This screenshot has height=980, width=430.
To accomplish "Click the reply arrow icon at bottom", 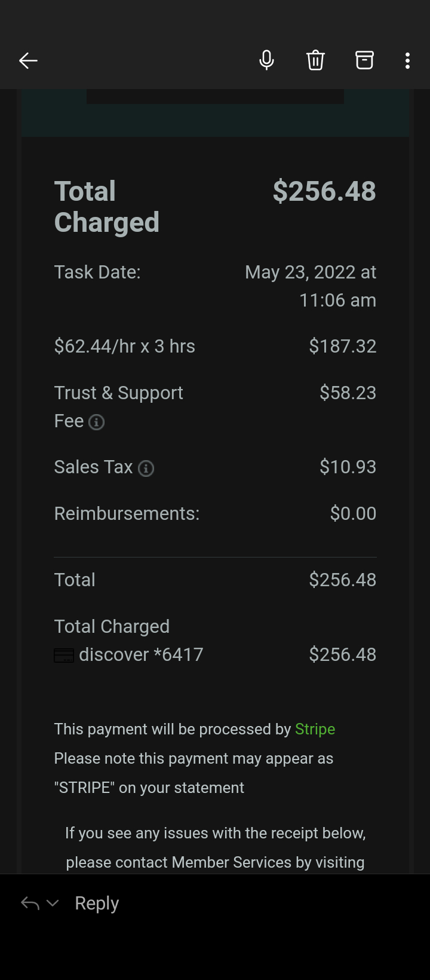I will point(30,903).
